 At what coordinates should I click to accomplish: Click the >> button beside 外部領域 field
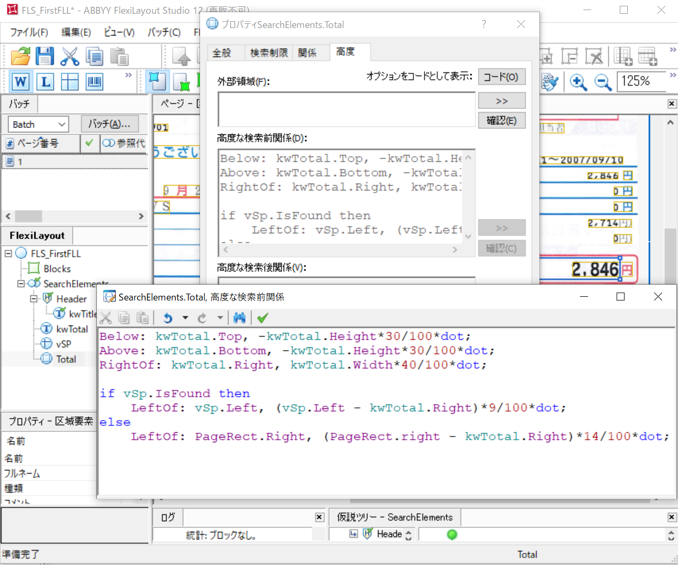[x=501, y=101]
